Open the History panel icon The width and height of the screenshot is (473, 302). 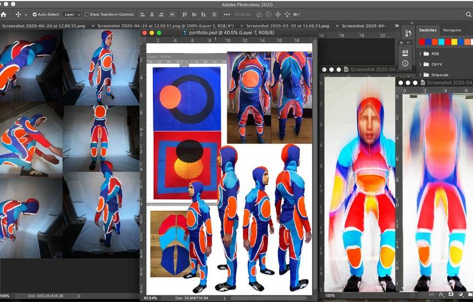point(408,33)
